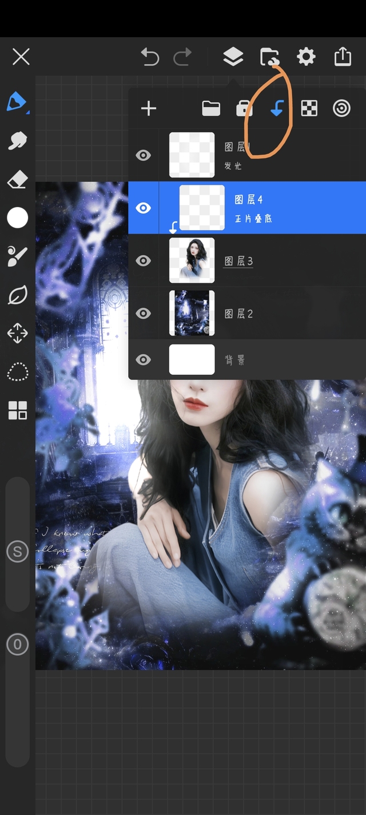
Task: Click the checkerboard alpha lock icon
Action: 309,108
